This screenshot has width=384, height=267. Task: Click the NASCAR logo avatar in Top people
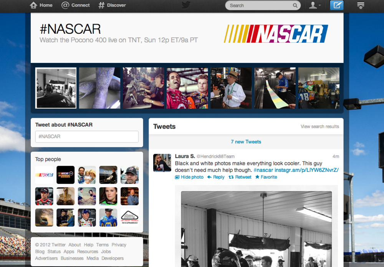coord(44,175)
